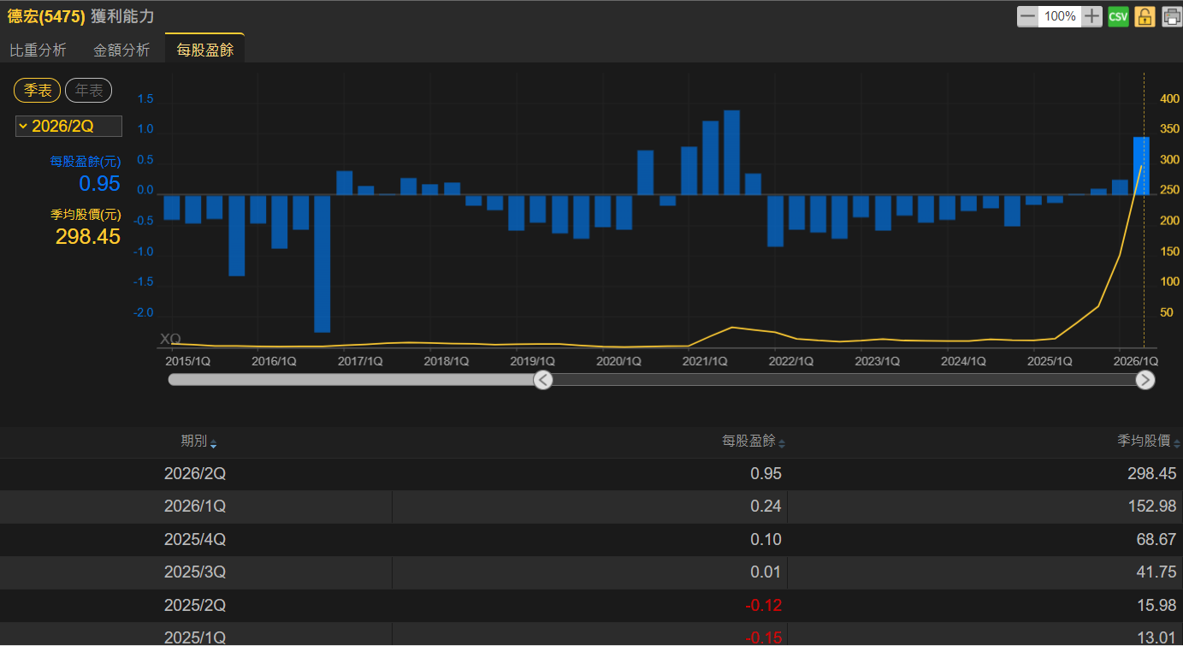Sort table by 季均股價 column arrows
Image resolution: width=1183 pixels, height=646 pixels.
click(x=1177, y=443)
